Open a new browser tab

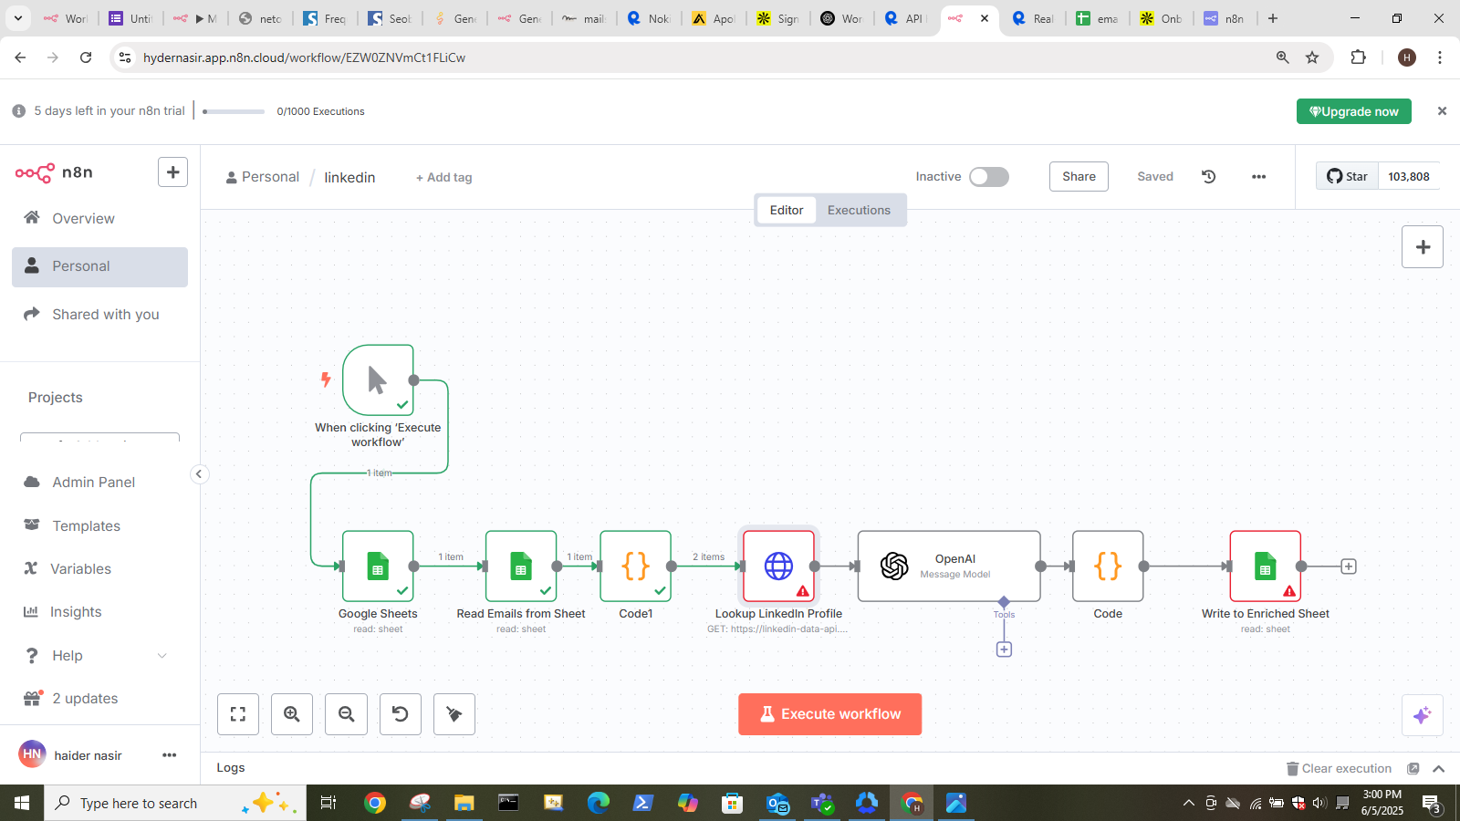1273,18
